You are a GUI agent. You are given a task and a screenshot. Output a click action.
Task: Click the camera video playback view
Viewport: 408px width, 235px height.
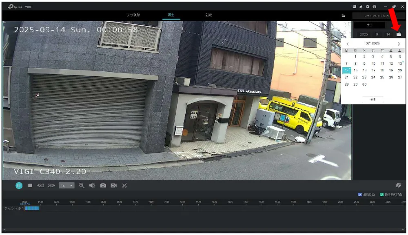pyautogui.click(x=177, y=100)
